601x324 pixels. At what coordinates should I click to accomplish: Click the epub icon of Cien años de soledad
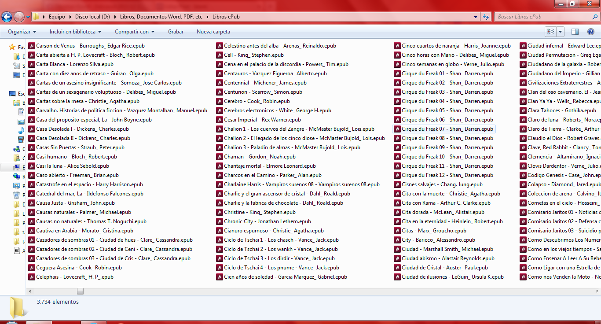[220, 277]
